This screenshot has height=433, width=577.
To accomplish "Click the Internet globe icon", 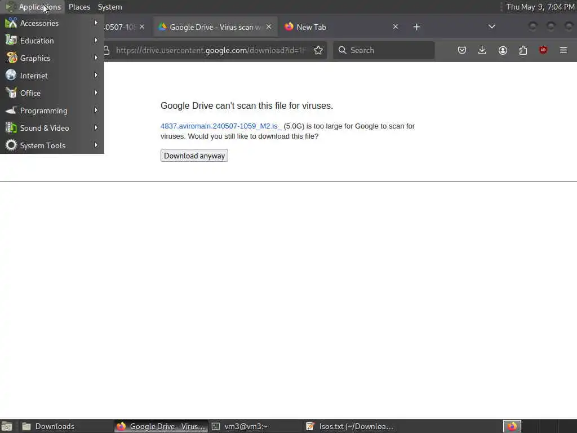I will point(11,75).
